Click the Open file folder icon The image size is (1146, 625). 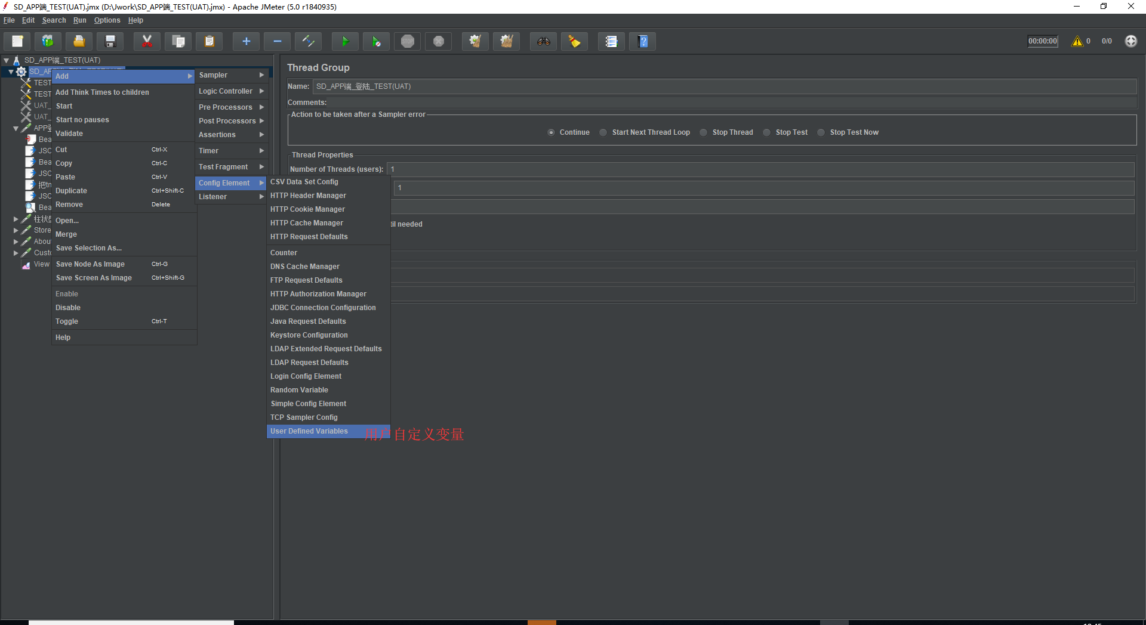click(79, 41)
